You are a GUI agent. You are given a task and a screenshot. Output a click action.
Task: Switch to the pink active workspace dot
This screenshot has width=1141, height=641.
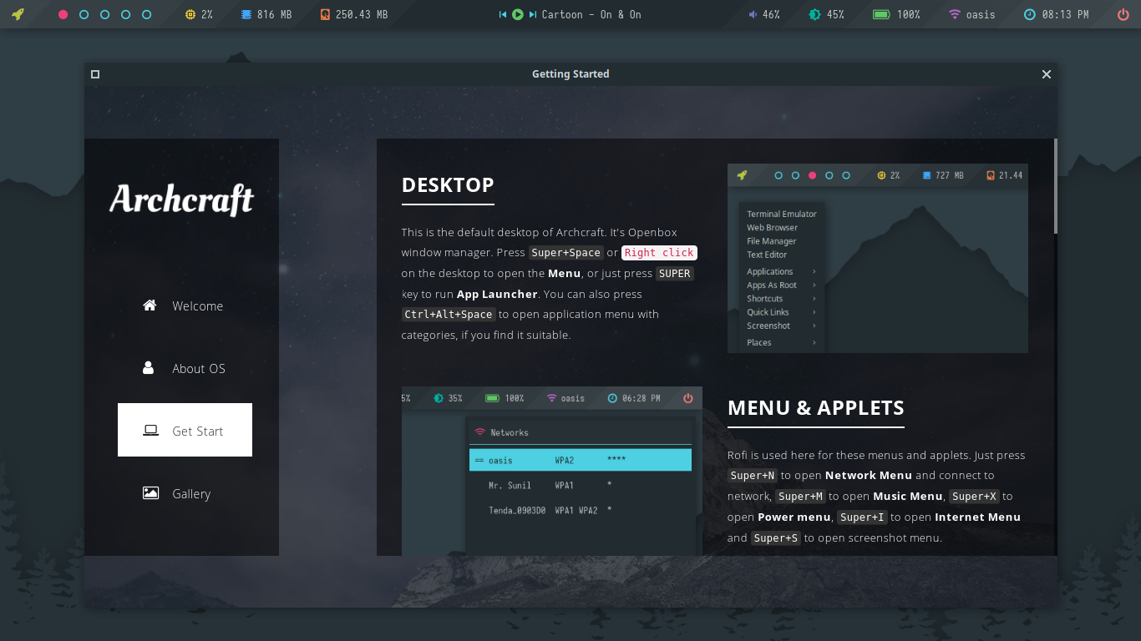[63, 14]
